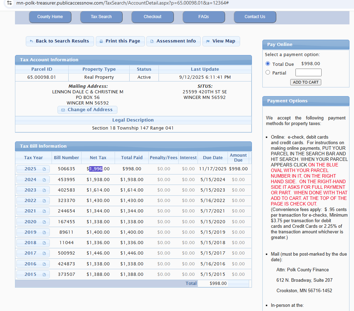This screenshot has height=311, width=354.
Task: Open the 2015 tax year bill
Action: 31,274
